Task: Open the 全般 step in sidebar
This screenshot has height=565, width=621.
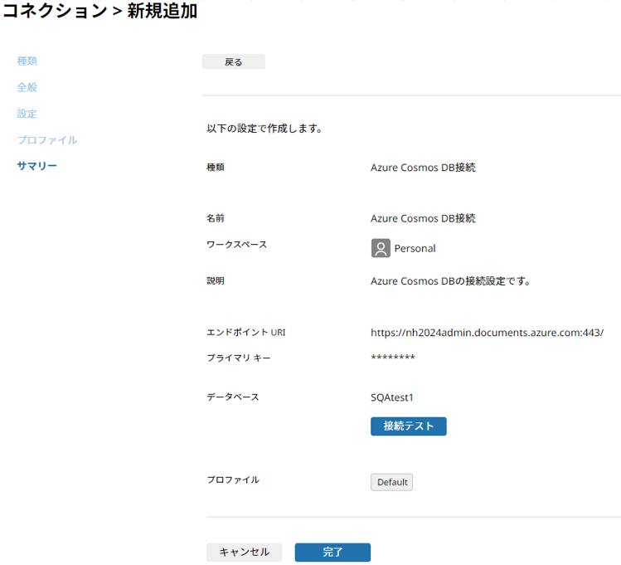Action: (x=27, y=87)
